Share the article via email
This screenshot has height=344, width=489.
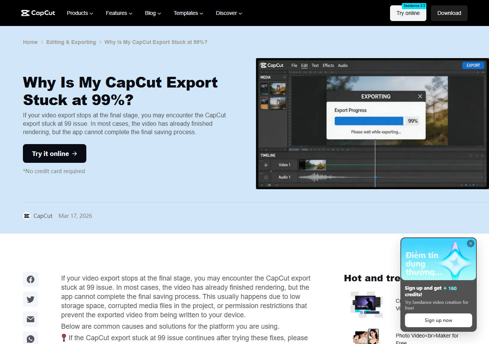tap(31, 319)
